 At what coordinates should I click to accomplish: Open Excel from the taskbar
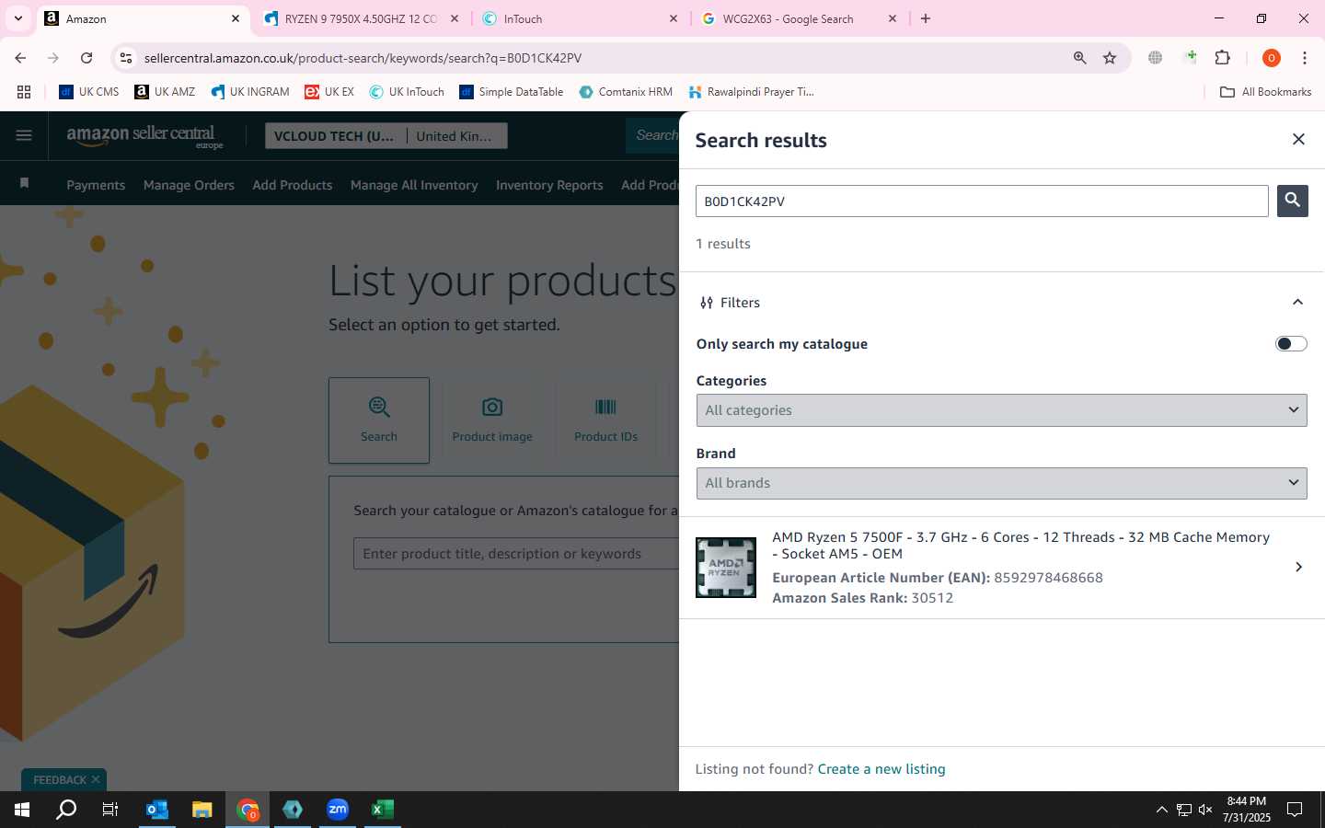[383, 810]
